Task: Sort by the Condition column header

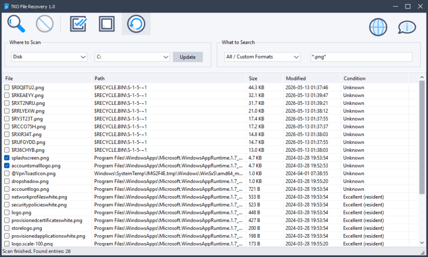Action: click(375, 79)
